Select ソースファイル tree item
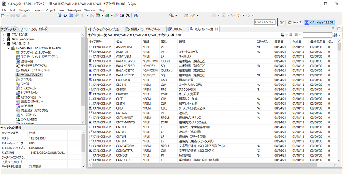The height and width of the screenshot is (175, 343). [28, 88]
